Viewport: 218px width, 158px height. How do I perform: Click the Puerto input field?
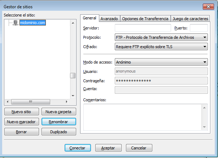coord(199,28)
